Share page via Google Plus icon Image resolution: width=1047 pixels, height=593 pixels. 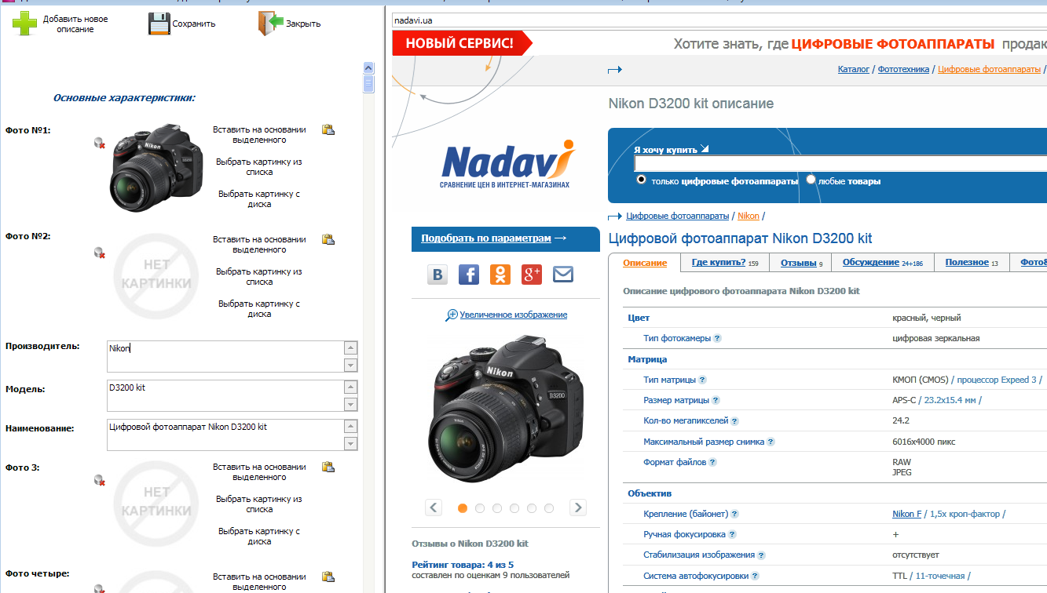click(x=532, y=275)
